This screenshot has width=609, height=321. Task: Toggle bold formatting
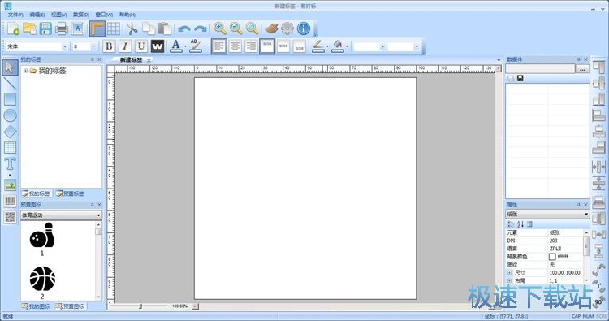(109, 46)
